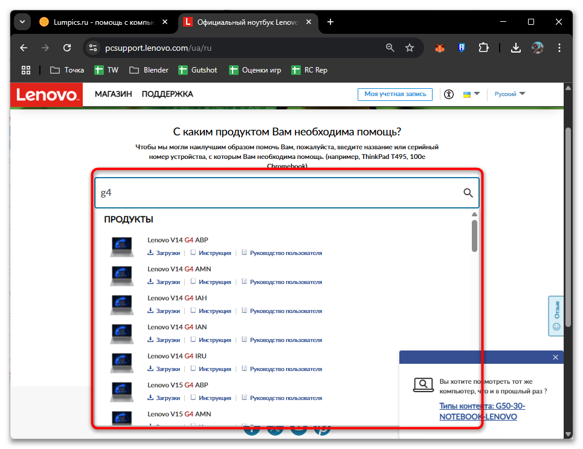Open the МАГАЗИН menu
583x449 pixels.
(114, 94)
